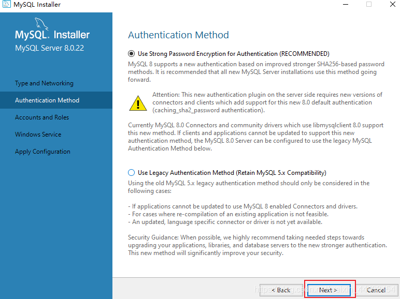Open the Type and Networking step
Viewport: 400px width, 299px height.
(44, 83)
